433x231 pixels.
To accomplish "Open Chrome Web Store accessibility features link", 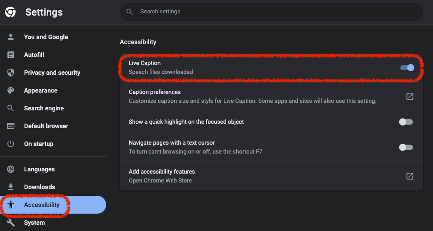I will click(409, 176).
